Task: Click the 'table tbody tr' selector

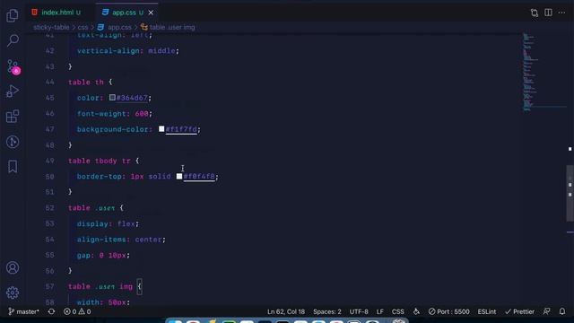Action: click(100, 161)
